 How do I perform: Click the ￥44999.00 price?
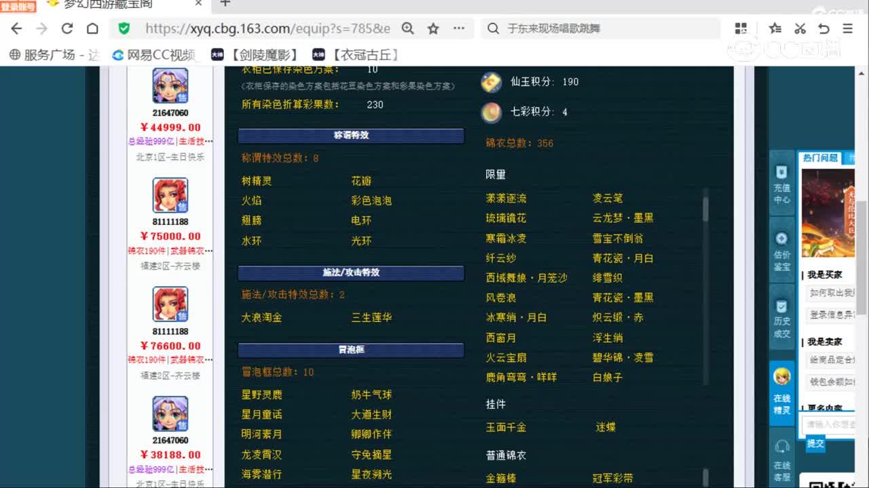click(x=170, y=127)
